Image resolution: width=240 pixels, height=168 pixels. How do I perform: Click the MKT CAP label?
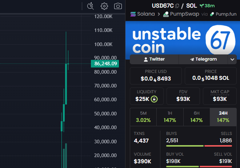coord(220,92)
